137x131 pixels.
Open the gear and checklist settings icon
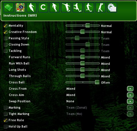click(x=112, y=7)
